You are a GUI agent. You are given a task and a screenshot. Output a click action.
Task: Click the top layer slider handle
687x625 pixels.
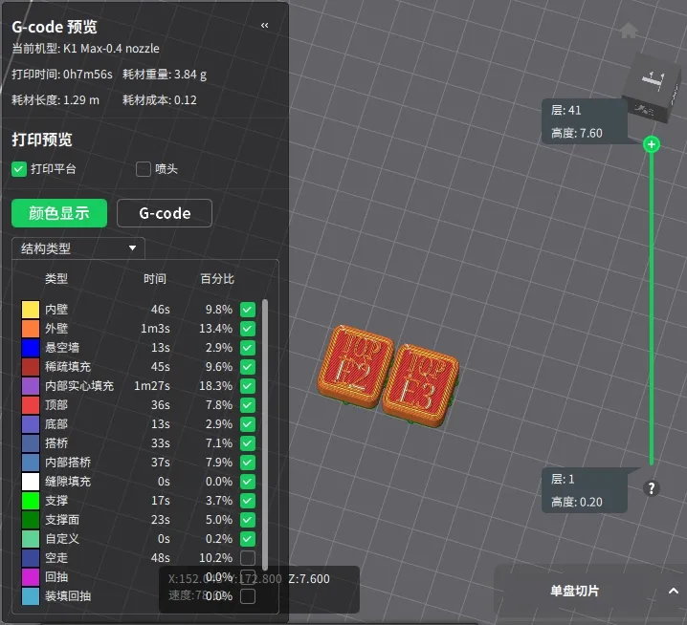(652, 144)
